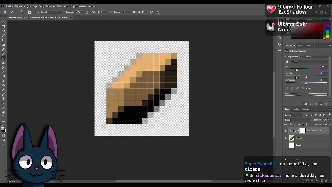Lock all on selected layer padlock
332x187 pixels.
pyautogui.click(x=306, y=125)
